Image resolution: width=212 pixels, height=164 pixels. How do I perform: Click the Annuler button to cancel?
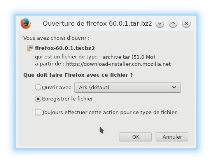[x=172, y=137]
